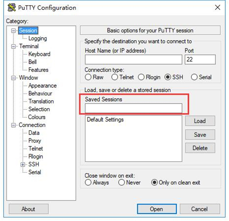Open the Logging category

(37, 39)
